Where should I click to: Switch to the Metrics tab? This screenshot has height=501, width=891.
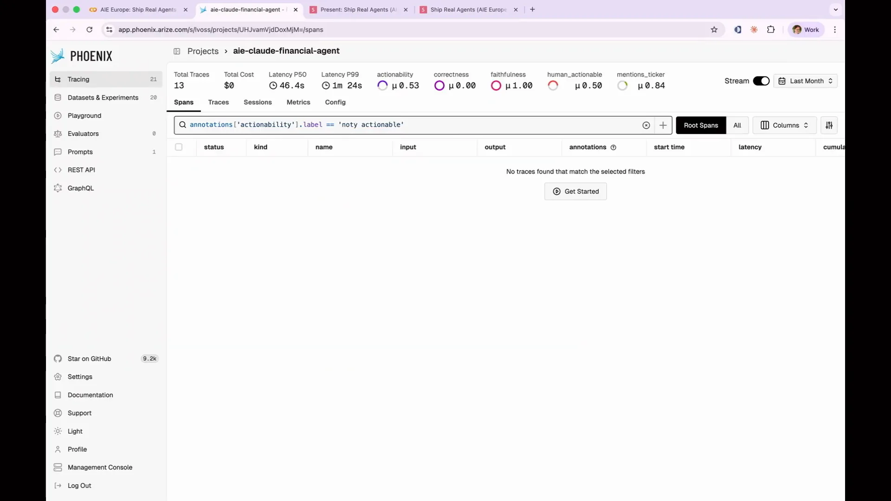(298, 102)
